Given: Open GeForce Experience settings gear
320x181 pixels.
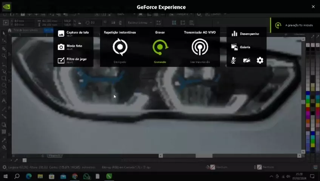Looking at the screenshot, I should (x=260, y=60).
